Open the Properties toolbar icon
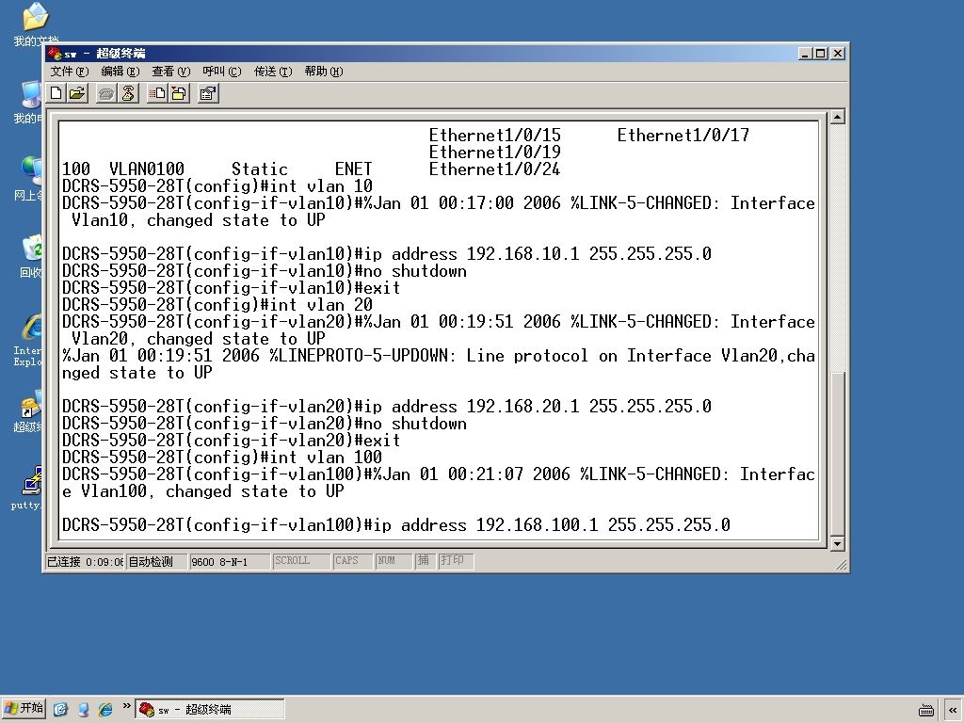964x723 pixels. 208,93
